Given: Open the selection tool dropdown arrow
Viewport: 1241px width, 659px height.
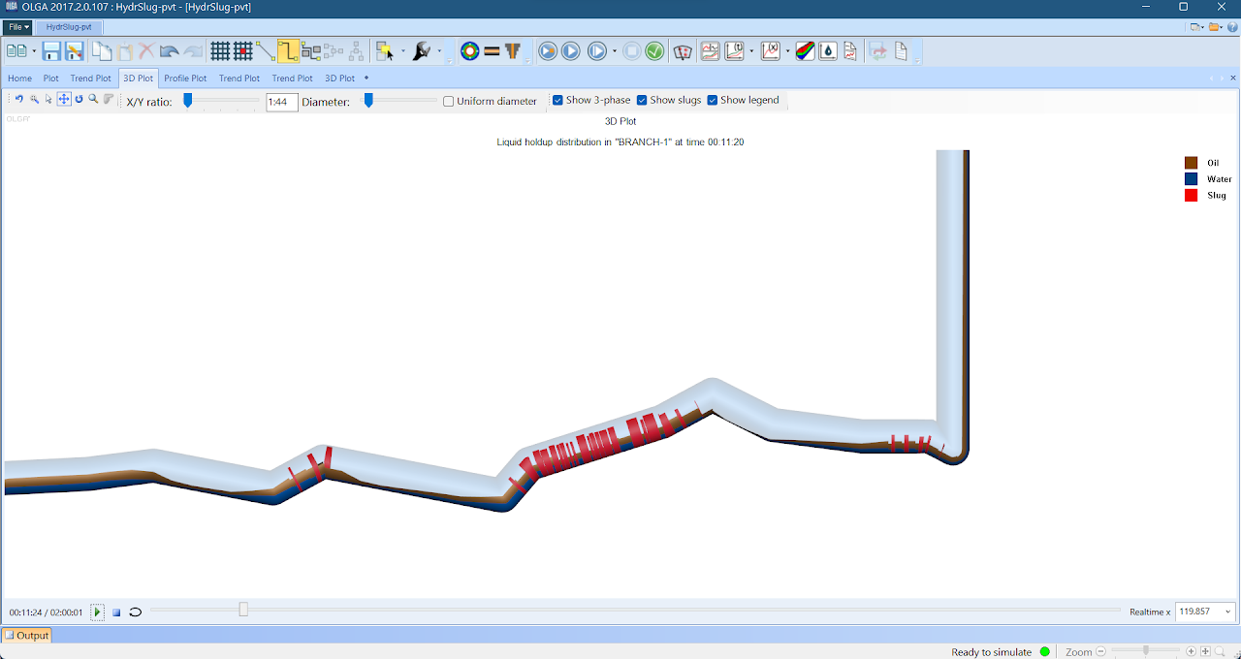Looking at the screenshot, I should coord(403,51).
